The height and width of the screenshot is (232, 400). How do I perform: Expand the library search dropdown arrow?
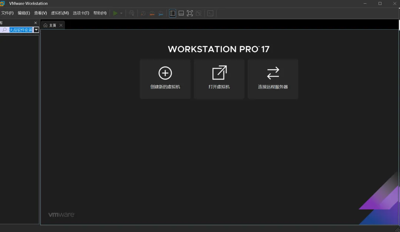36,30
